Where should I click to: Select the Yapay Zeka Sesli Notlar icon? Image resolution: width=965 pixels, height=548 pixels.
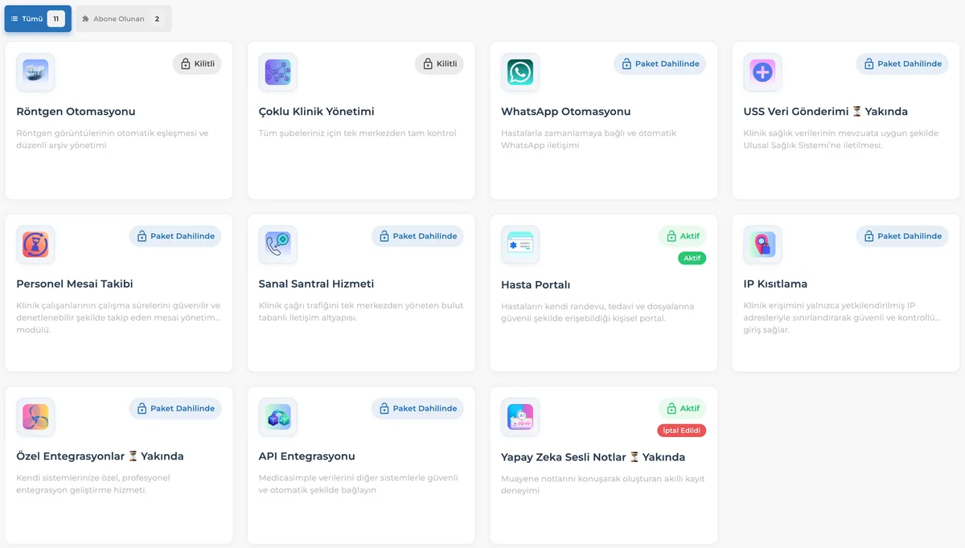click(520, 417)
